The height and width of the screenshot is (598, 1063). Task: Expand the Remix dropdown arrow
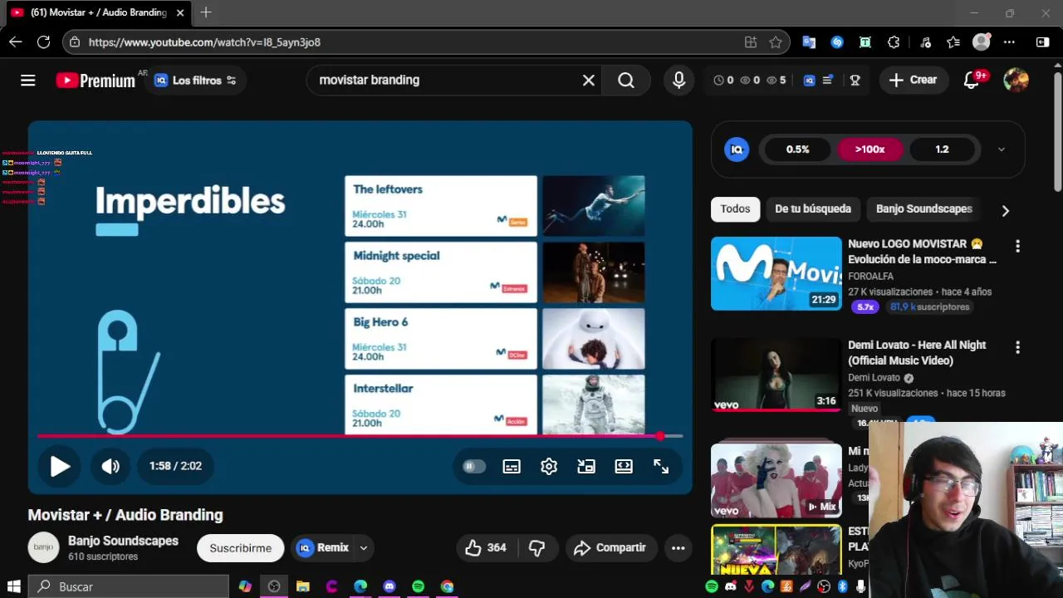pos(363,548)
